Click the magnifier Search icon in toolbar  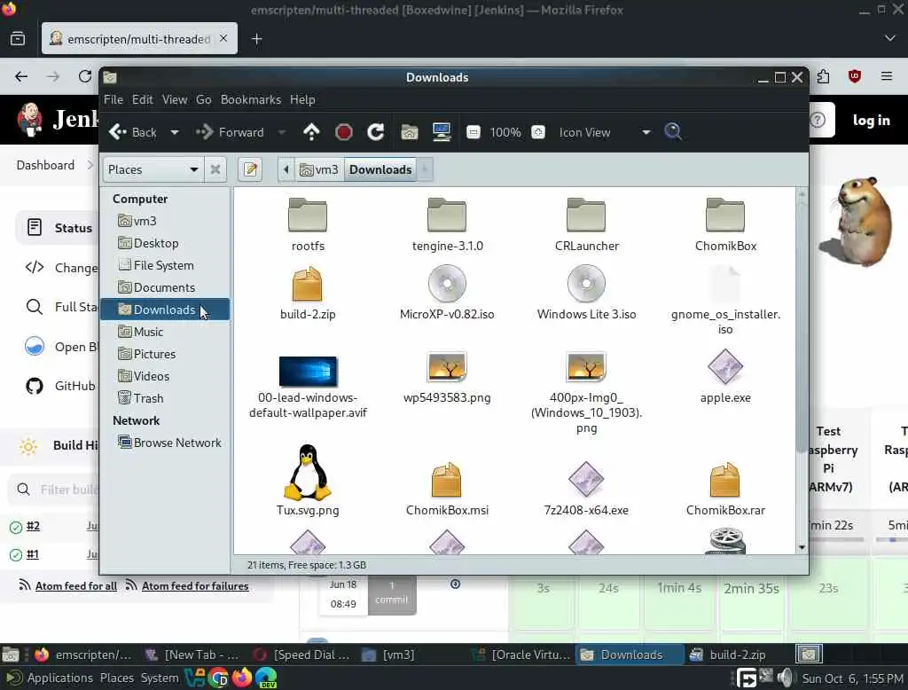673,132
